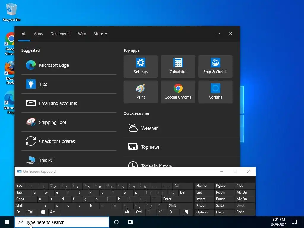Launch Snip & Sketch tile

[216, 66]
